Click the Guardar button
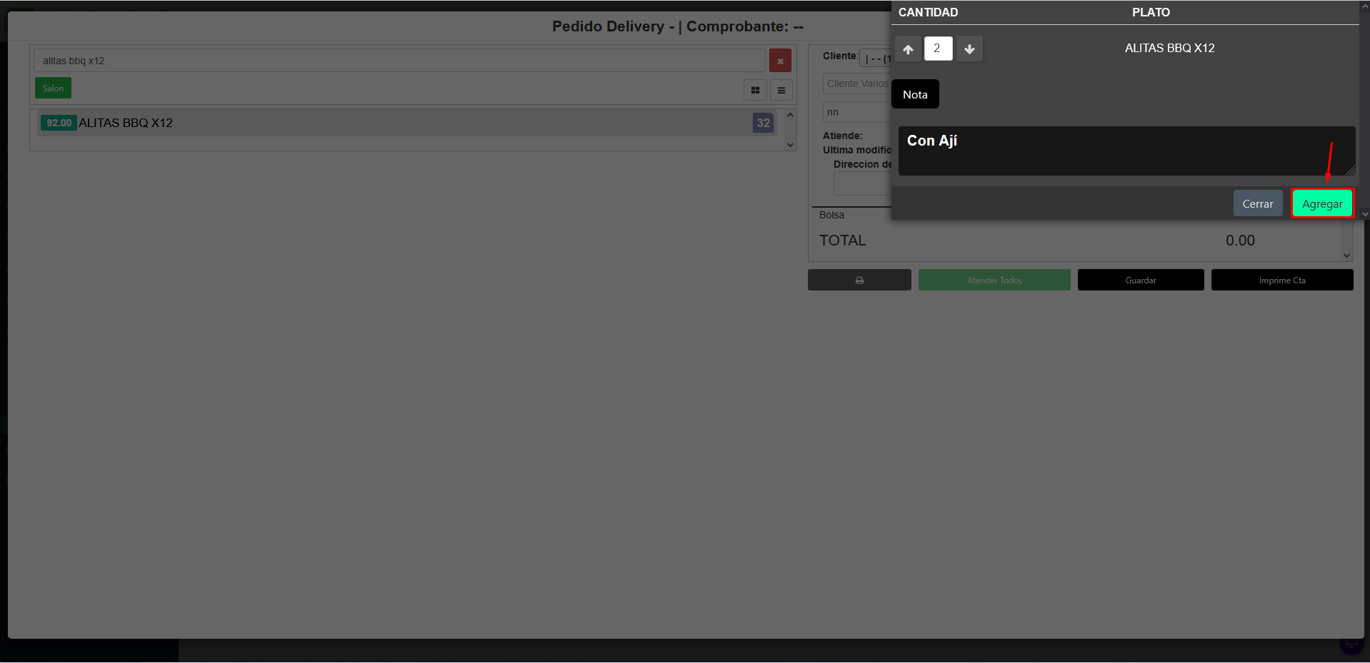The height and width of the screenshot is (663, 1370). (1141, 280)
